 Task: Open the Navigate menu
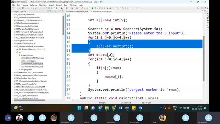click(x=43, y=5)
